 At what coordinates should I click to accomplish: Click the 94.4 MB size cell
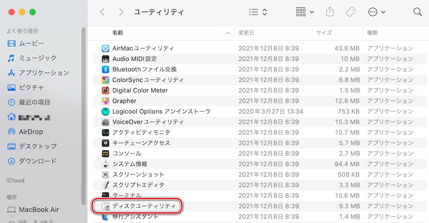click(x=347, y=164)
